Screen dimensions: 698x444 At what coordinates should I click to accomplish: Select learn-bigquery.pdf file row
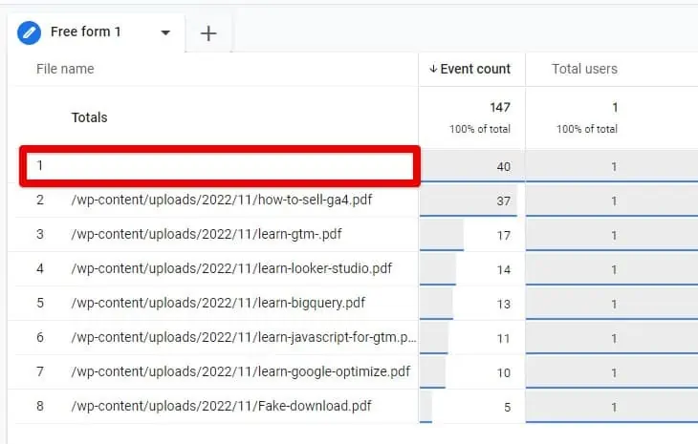[x=216, y=303]
